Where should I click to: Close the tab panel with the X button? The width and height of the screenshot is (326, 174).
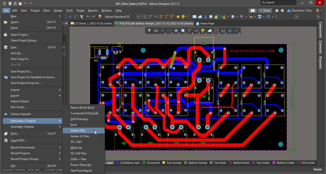point(66,23)
